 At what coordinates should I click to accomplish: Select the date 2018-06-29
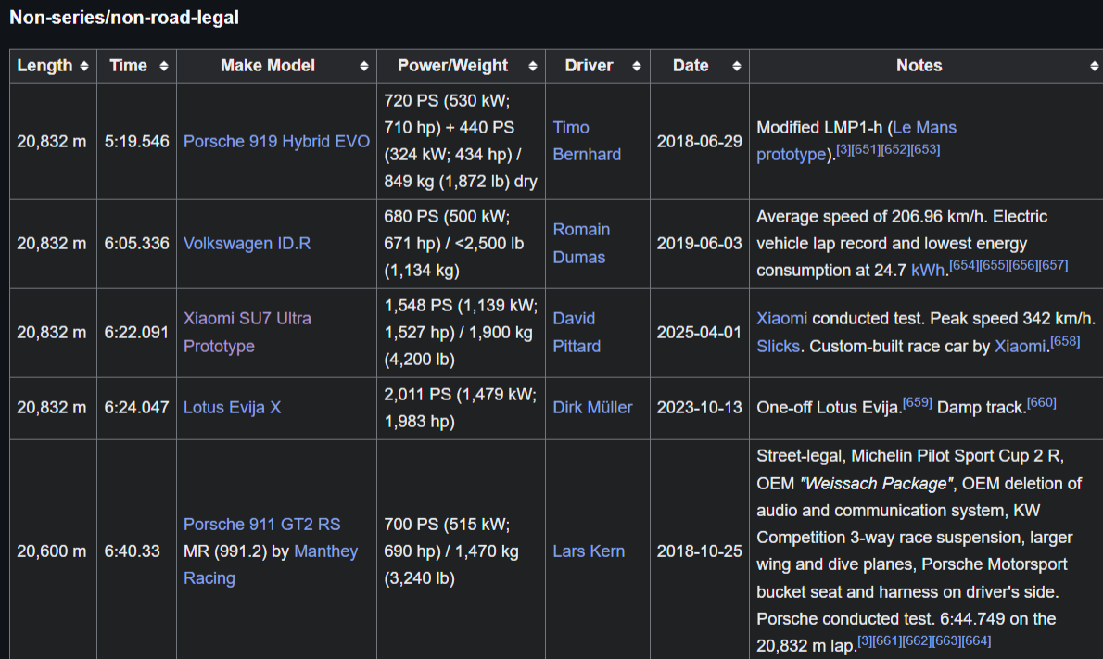699,142
